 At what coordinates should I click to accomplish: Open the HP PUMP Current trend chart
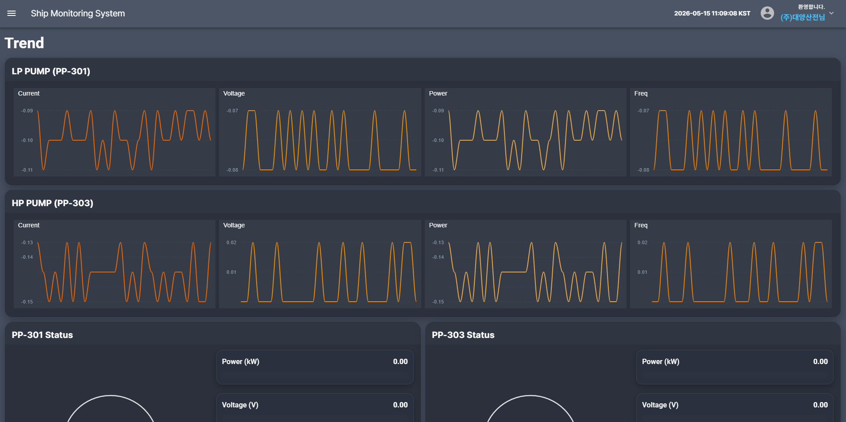115,264
